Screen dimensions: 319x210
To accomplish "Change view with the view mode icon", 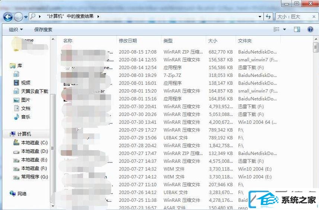I will 276,29.
